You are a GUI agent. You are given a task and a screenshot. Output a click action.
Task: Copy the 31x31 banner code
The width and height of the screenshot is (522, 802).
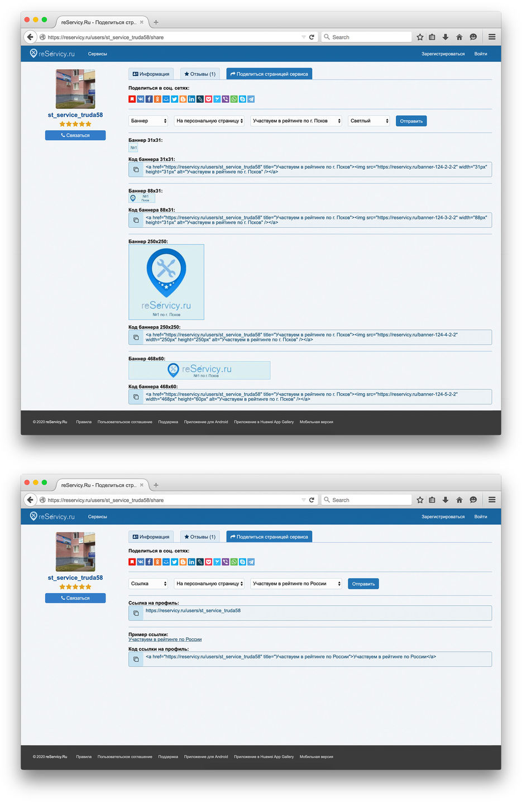(x=136, y=169)
